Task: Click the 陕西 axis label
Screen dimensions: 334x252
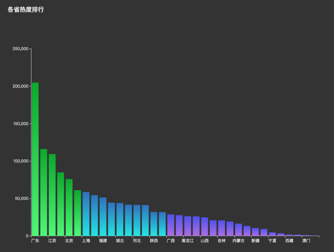Action: point(154,241)
